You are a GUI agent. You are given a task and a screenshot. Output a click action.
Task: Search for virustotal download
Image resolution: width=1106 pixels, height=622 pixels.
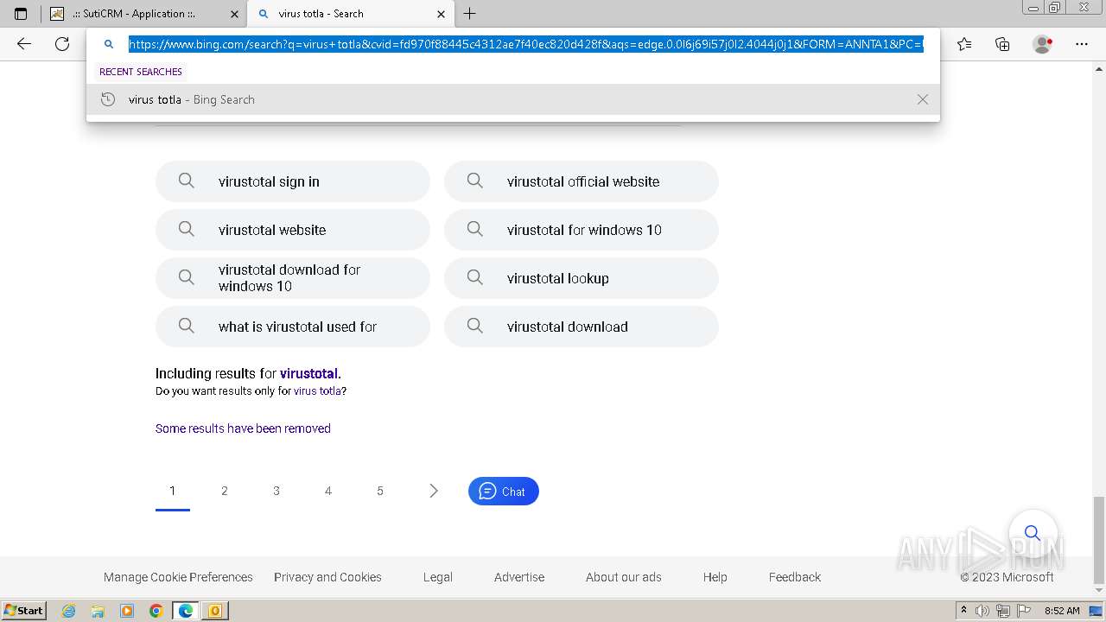[582, 327]
